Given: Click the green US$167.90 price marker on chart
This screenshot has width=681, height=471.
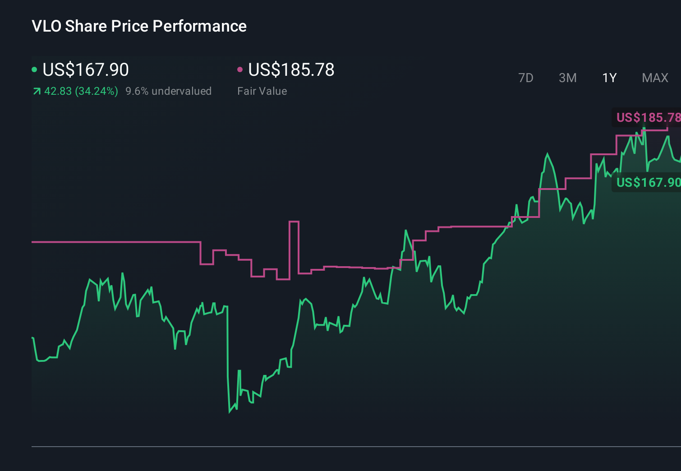Looking at the screenshot, I should (649, 183).
